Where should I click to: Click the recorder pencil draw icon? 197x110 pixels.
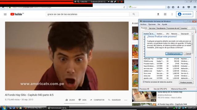(115, 2)
